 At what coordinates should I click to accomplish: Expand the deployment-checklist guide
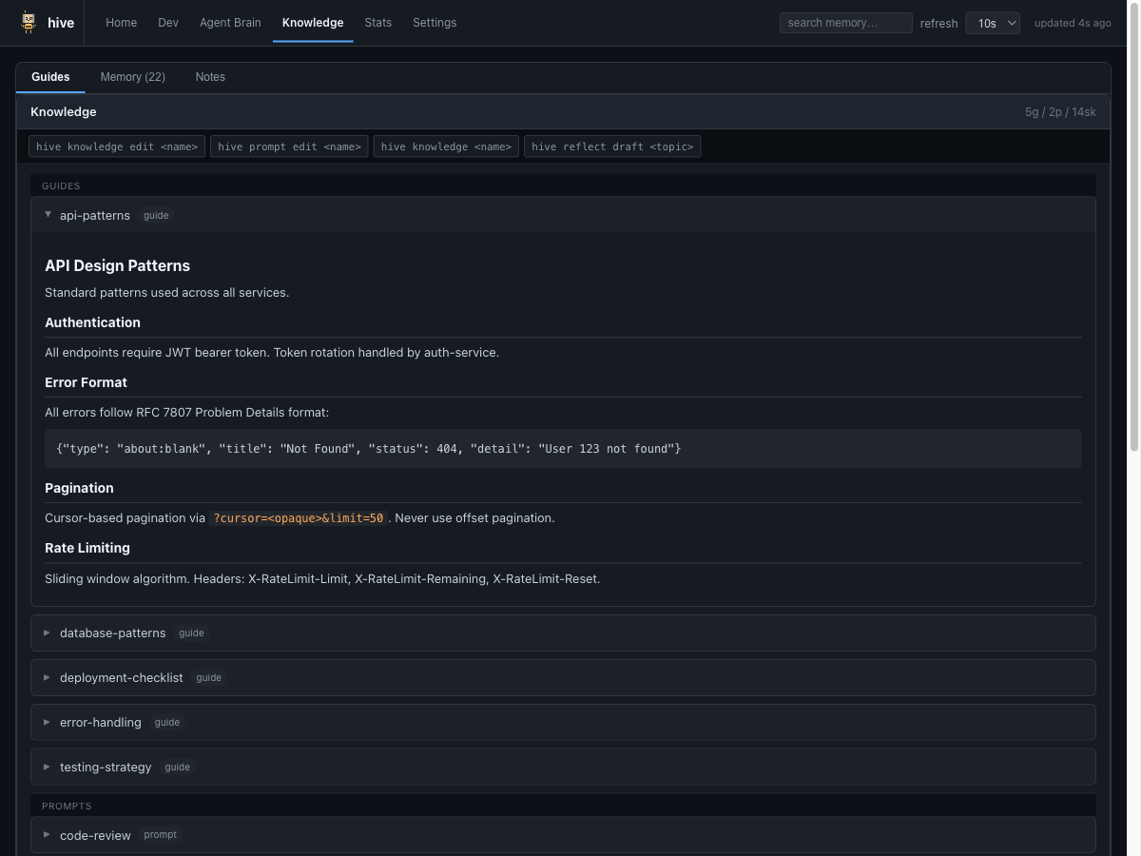point(563,677)
